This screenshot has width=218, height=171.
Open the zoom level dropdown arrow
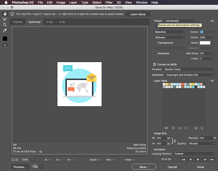click(x=33, y=160)
